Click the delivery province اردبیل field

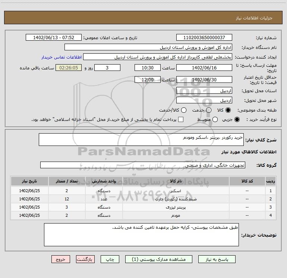204,91
